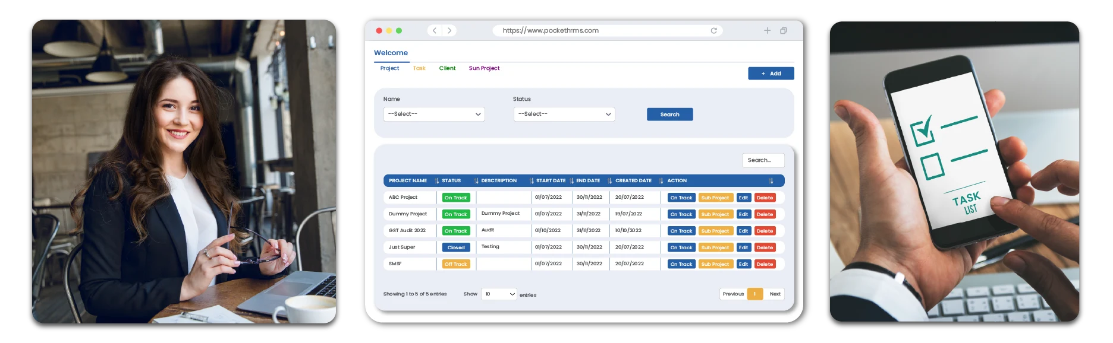Viewport: 1113px width, 343px height.
Task: Edit the Just Super row
Action: 743,247
